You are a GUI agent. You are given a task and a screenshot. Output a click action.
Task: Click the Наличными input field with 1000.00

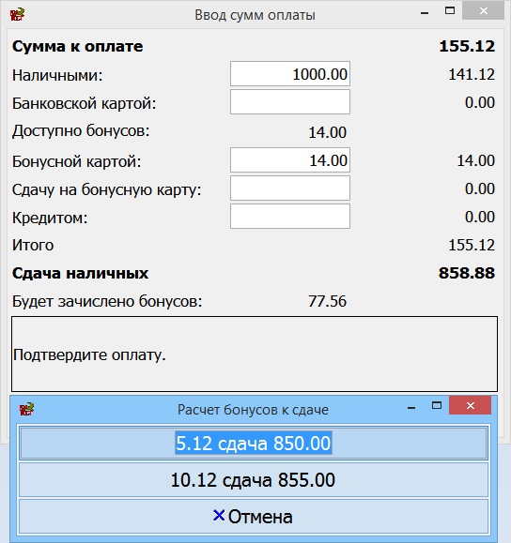point(290,74)
